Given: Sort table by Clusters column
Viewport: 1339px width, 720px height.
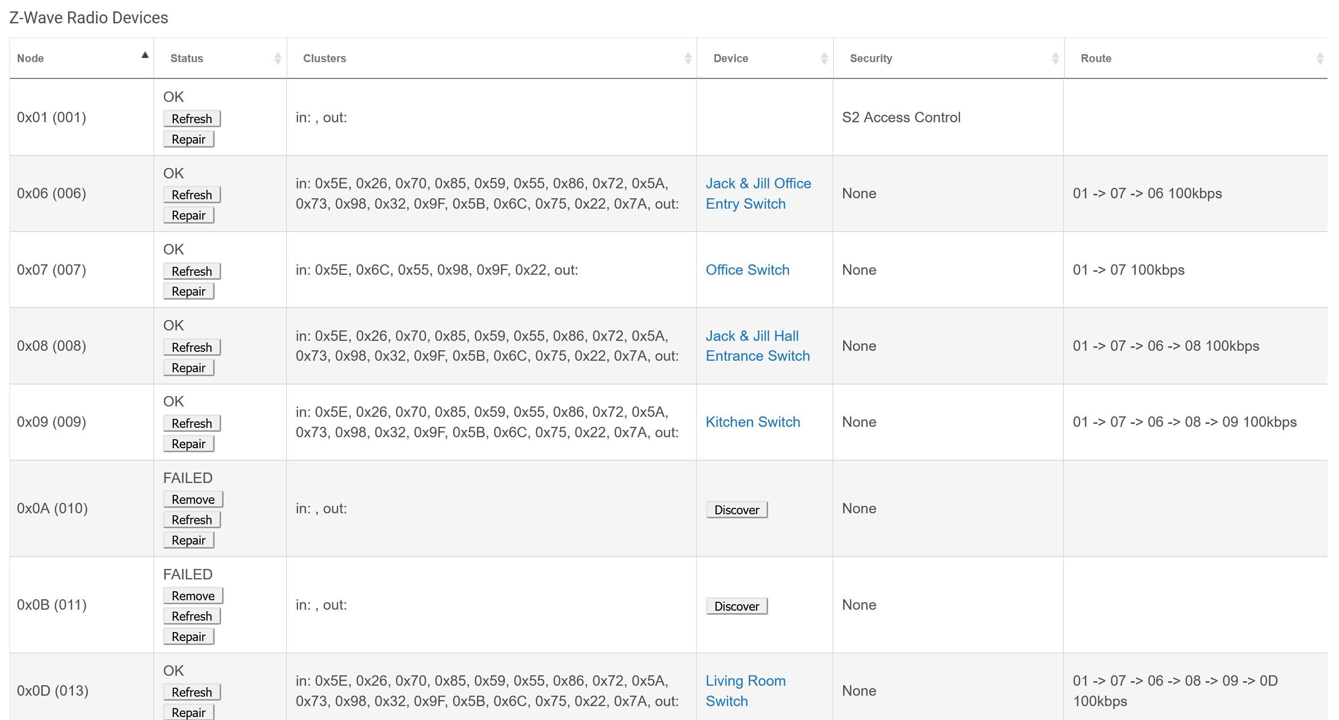Looking at the screenshot, I should pos(492,58).
